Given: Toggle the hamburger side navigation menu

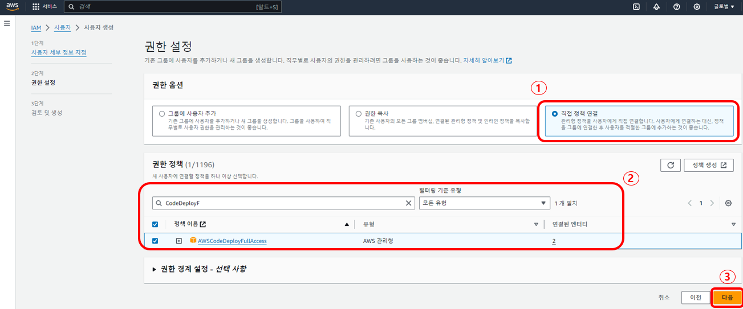Looking at the screenshot, I should [7, 23].
